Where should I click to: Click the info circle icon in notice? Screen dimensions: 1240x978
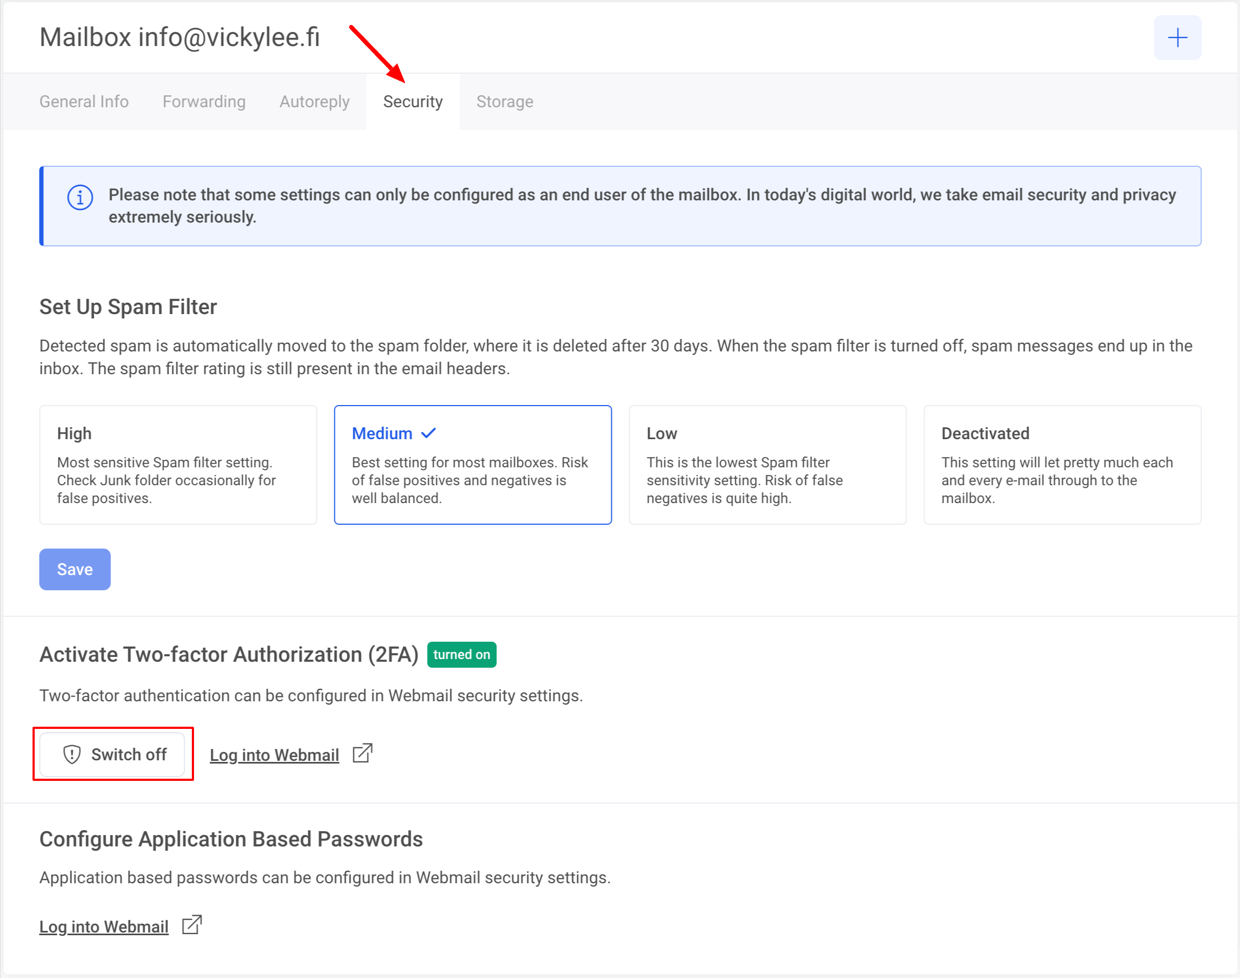coord(80,198)
